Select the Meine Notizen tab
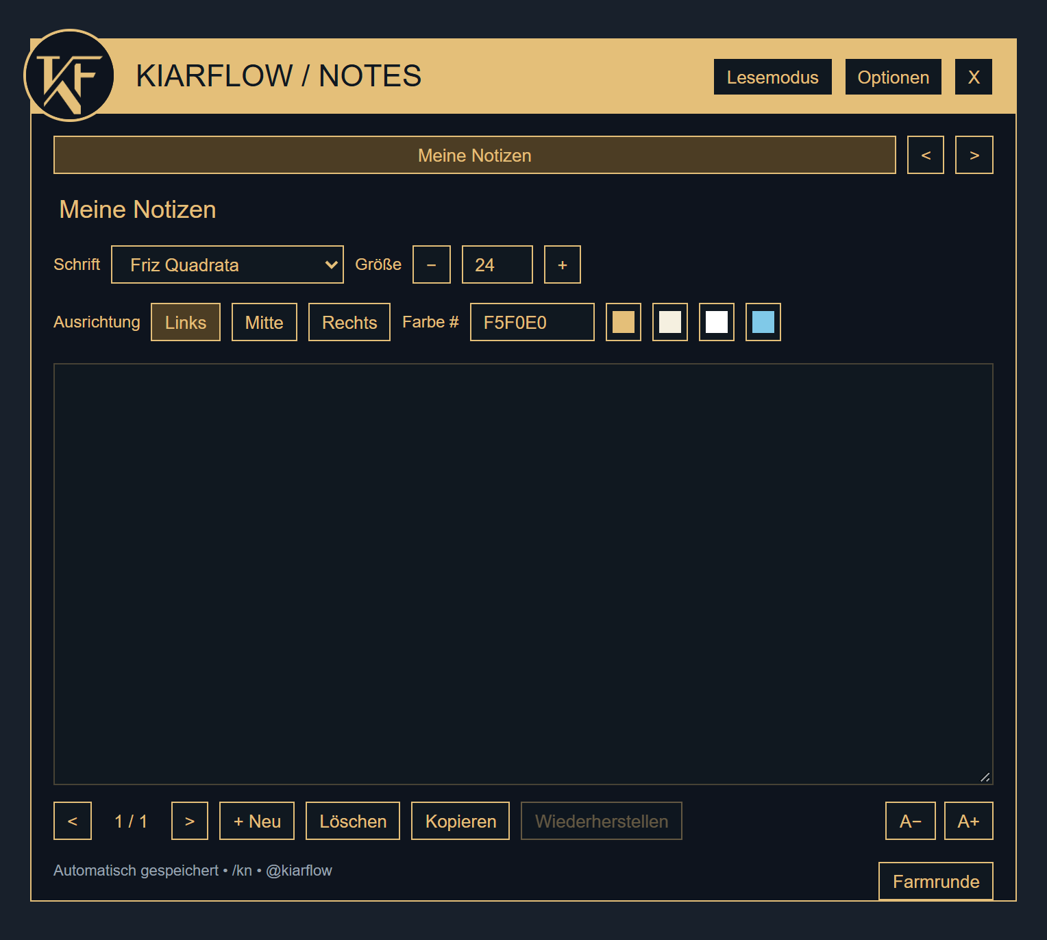Screen dimensions: 1047x940 click(475, 155)
